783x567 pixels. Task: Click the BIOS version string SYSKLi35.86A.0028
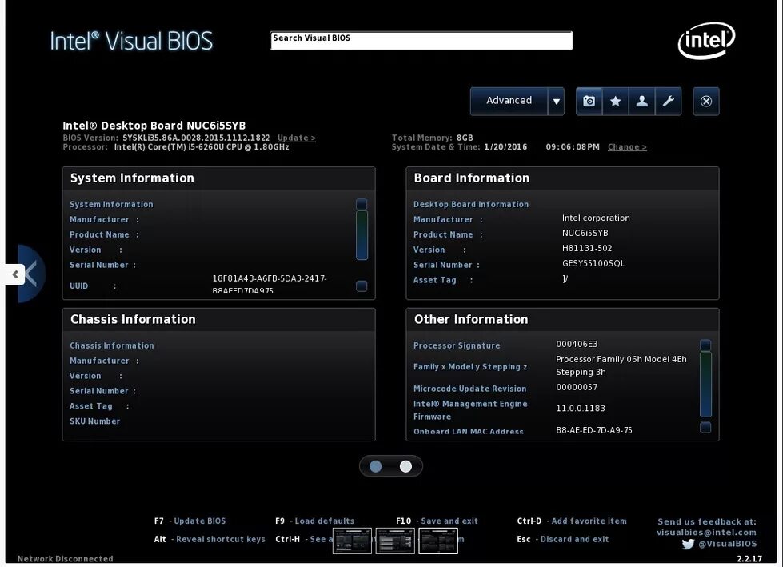[196, 138]
